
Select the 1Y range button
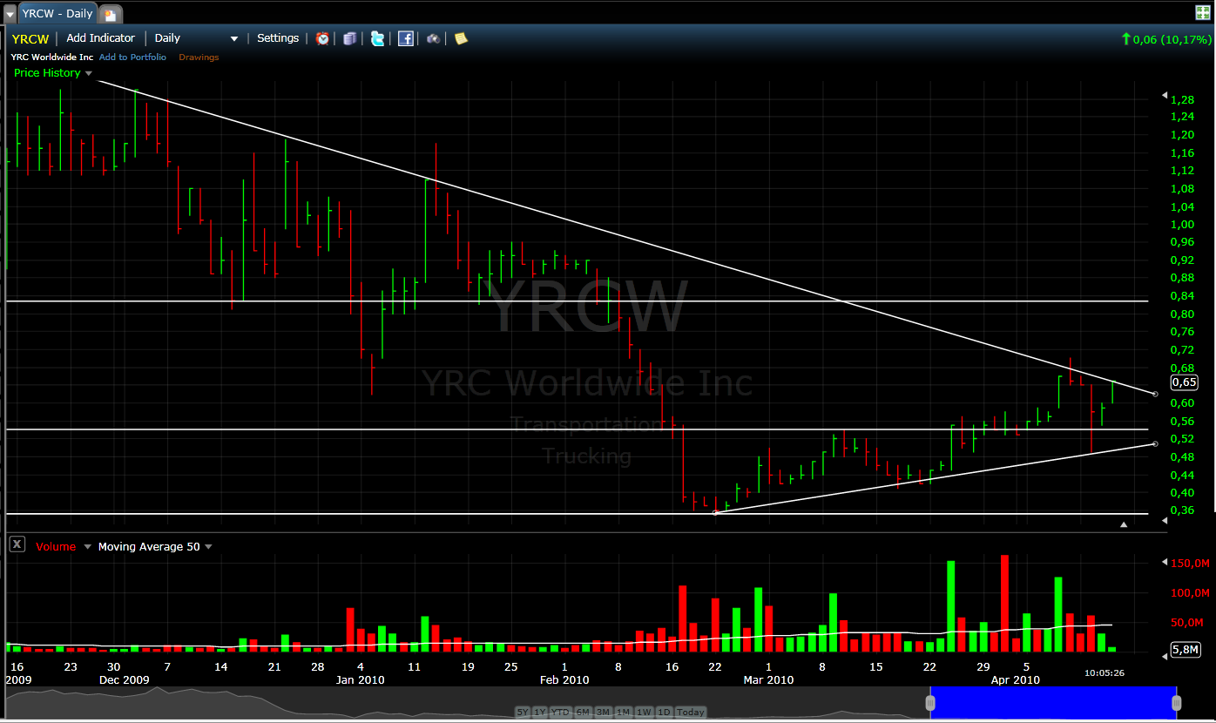tap(540, 712)
